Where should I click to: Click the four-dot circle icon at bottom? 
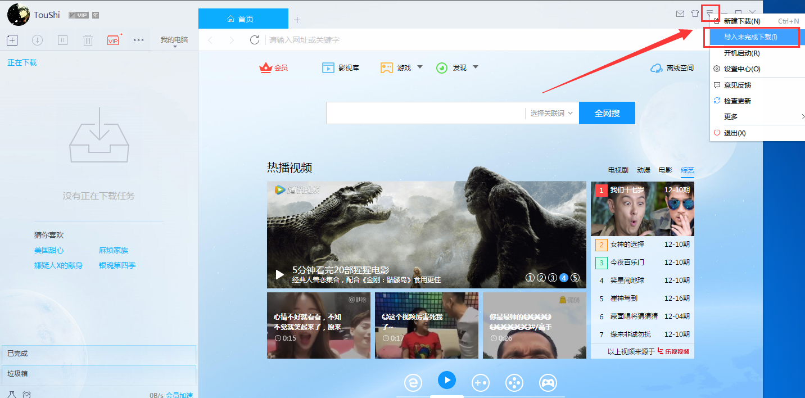pos(514,383)
